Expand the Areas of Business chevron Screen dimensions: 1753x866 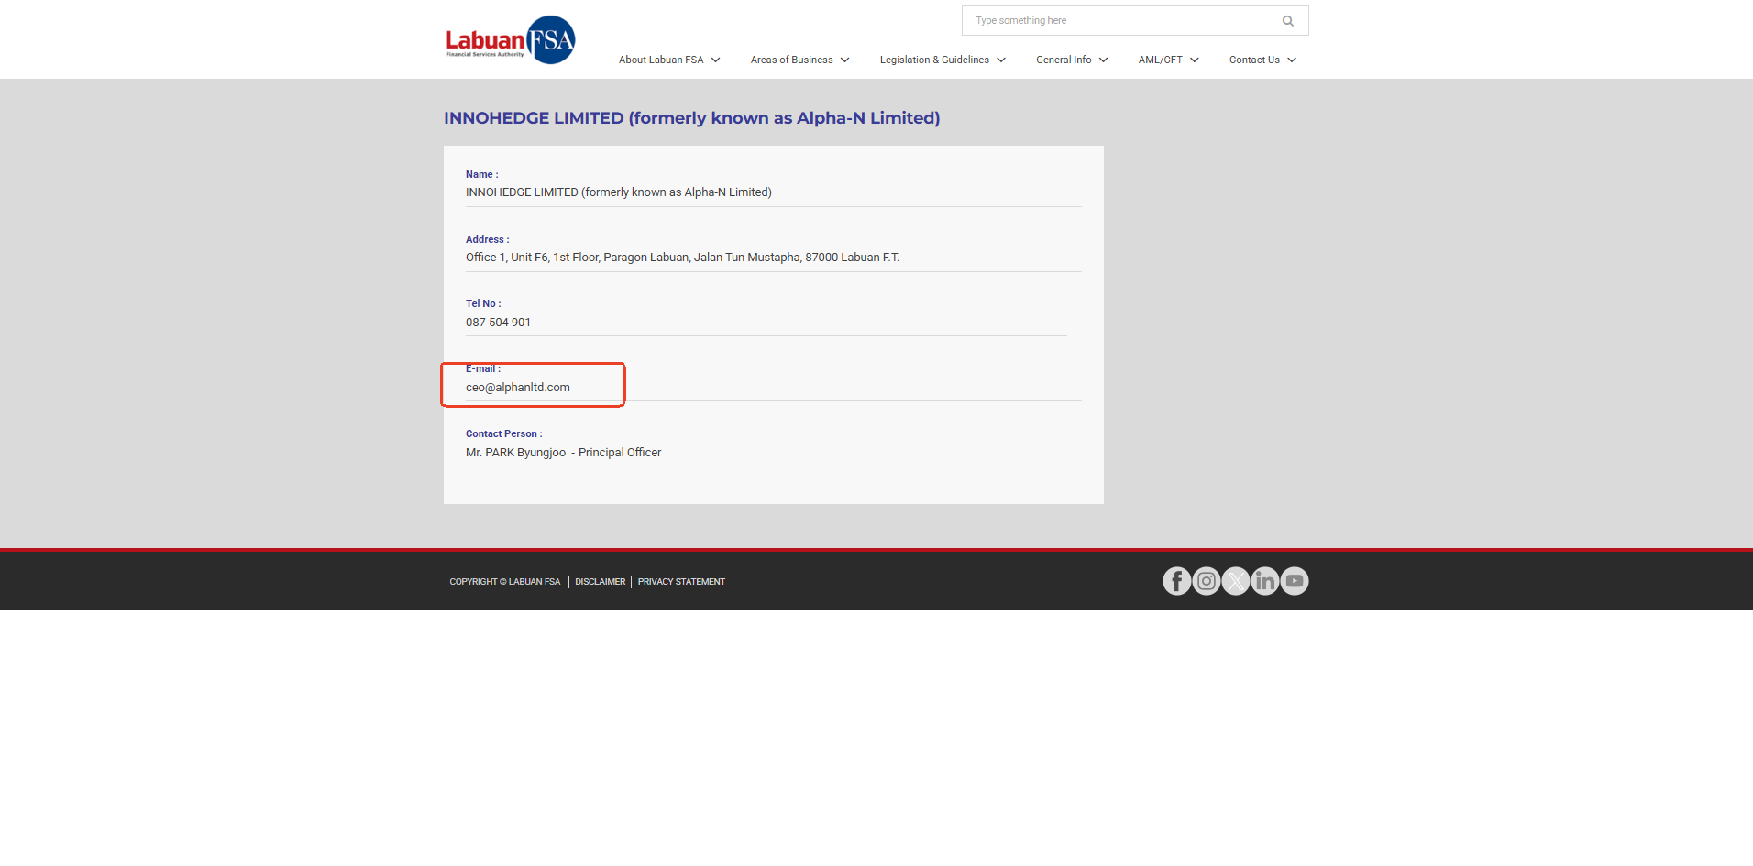pos(845,60)
